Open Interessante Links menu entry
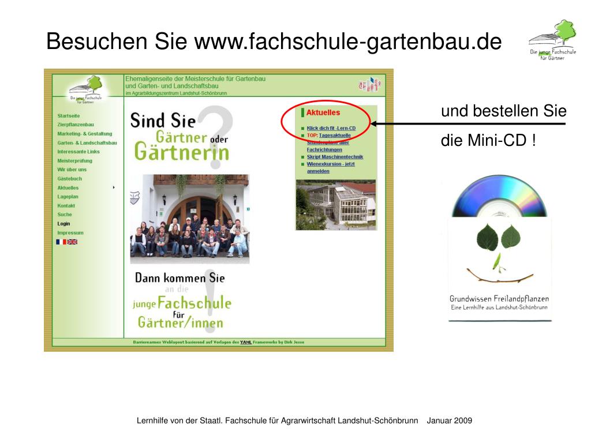The image size is (591, 443). pos(78,152)
